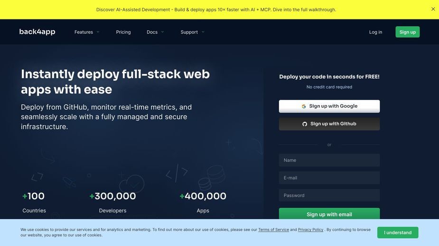Expand the Features menu chevron

pos(98,32)
